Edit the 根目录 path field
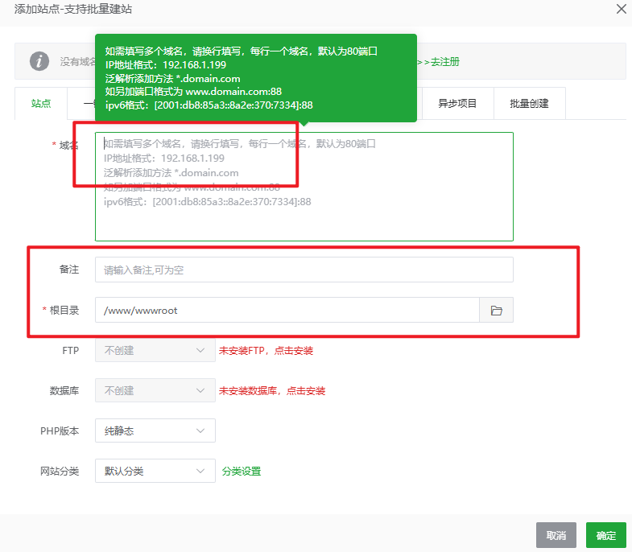This screenshot has height=552, width=632. click(287, 311)
